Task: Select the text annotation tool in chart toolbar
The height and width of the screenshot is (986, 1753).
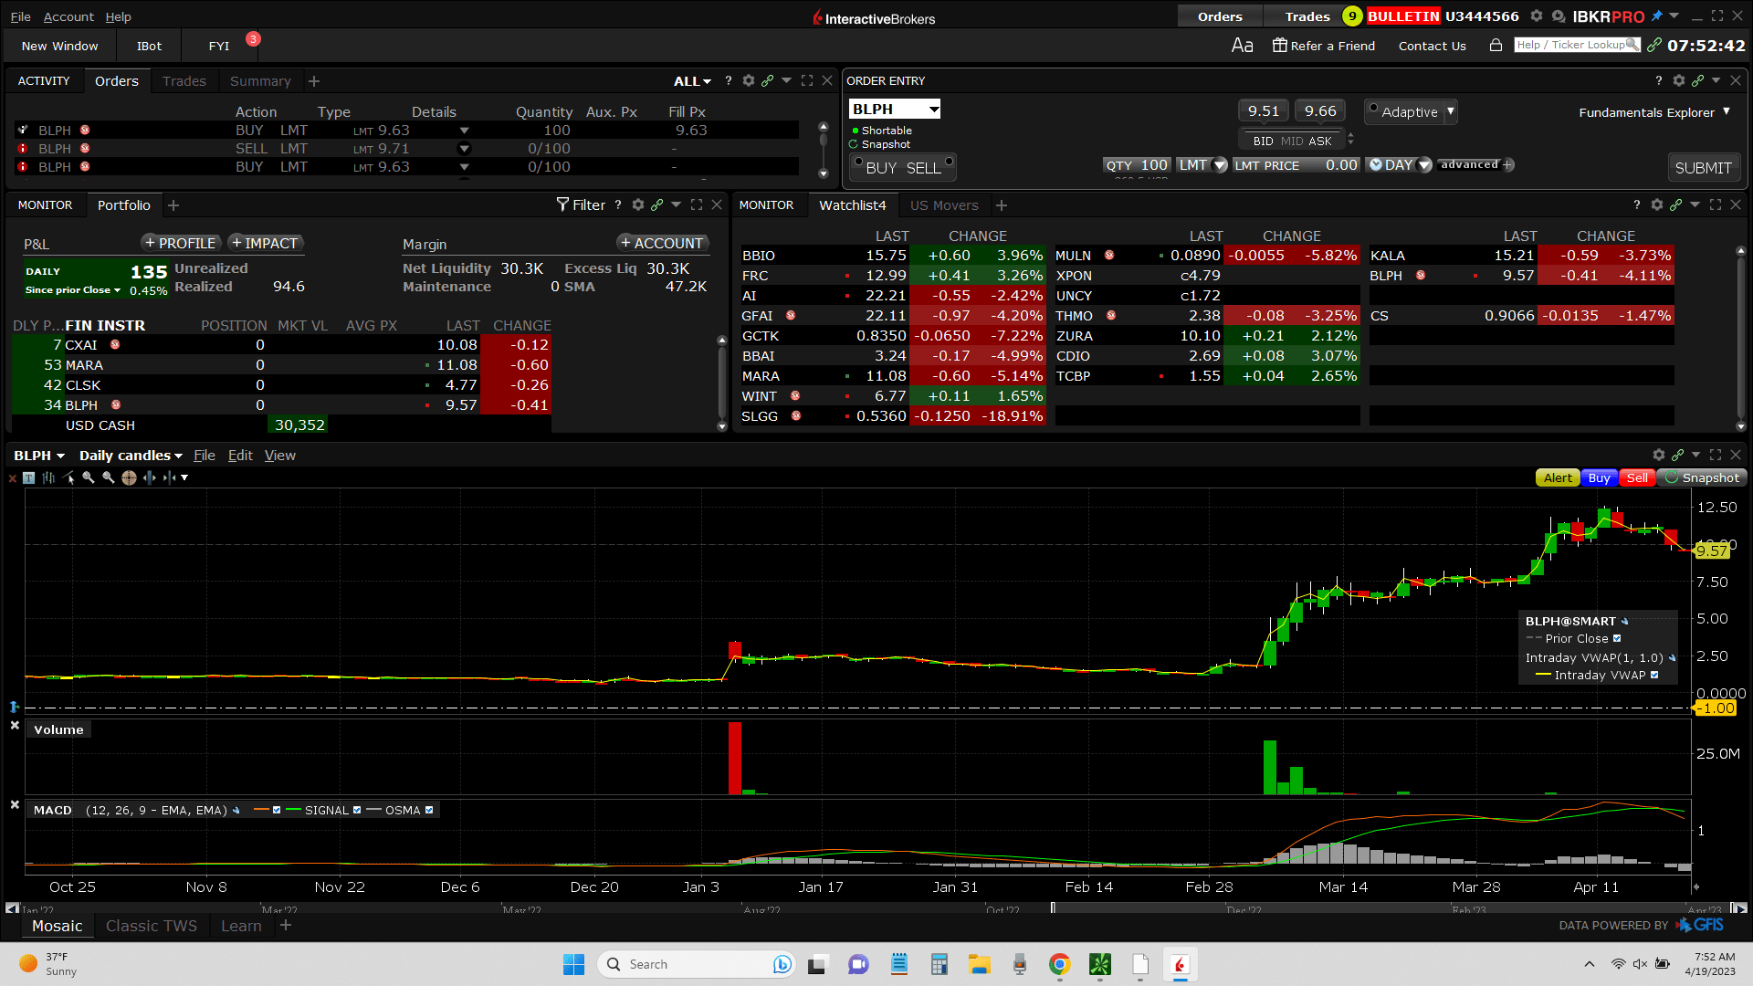Action: click(29, 477)
